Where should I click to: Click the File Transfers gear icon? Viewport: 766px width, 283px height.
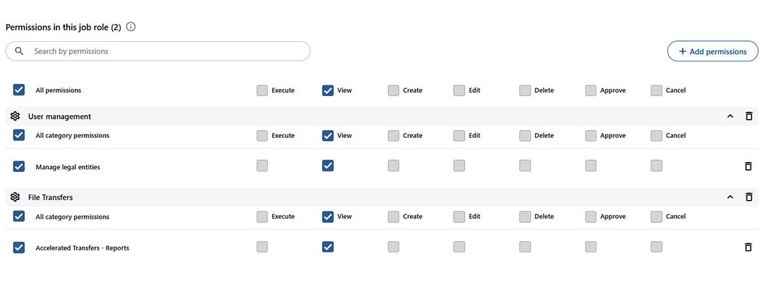(15, 197)
